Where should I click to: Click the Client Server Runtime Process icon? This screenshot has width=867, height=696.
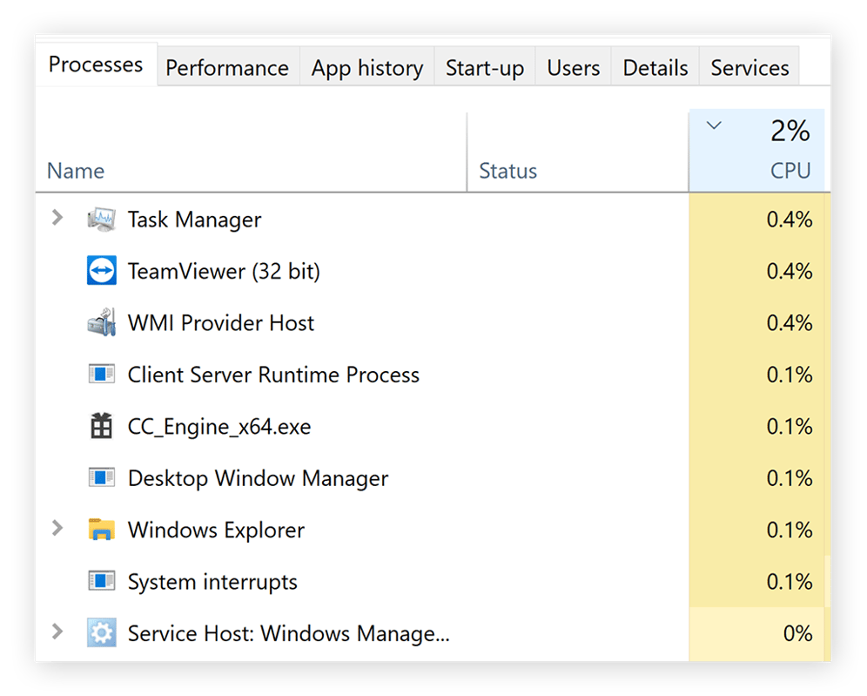[102, 374]
